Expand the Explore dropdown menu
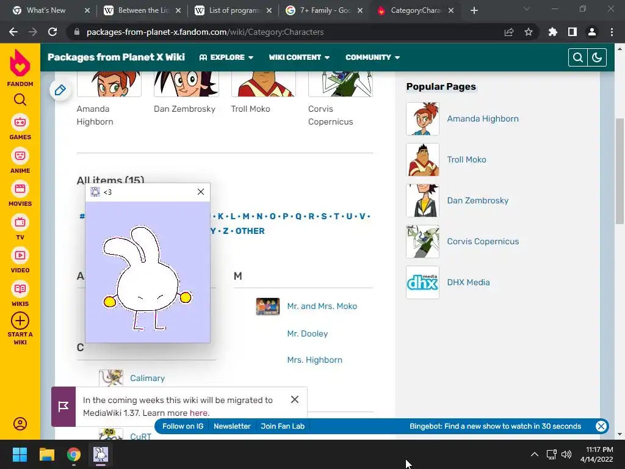Screen dimensions: 625x469 point(226,57)
